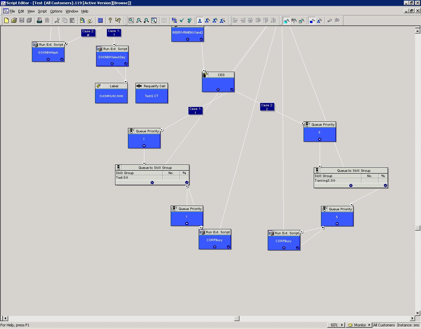Click the Case 2 label right of CED
The height and width of the screenshot is (329, 421).
(267, 107)
